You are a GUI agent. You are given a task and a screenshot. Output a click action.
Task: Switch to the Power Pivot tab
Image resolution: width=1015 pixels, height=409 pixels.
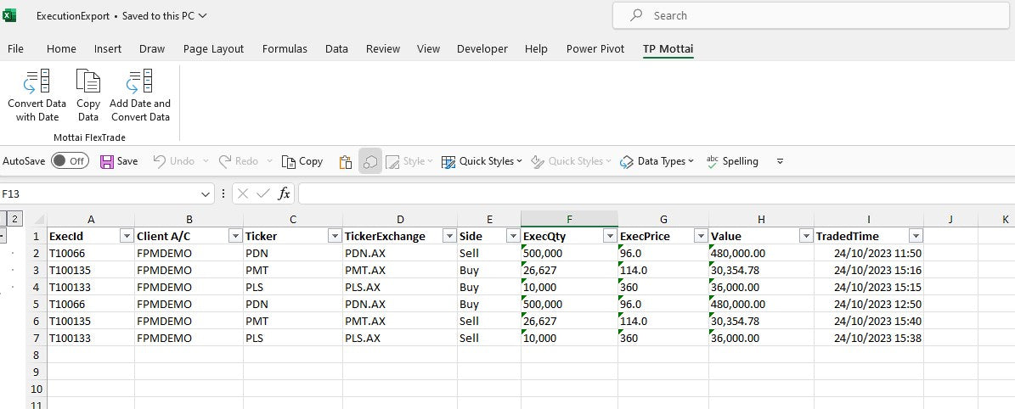(595, 48)
